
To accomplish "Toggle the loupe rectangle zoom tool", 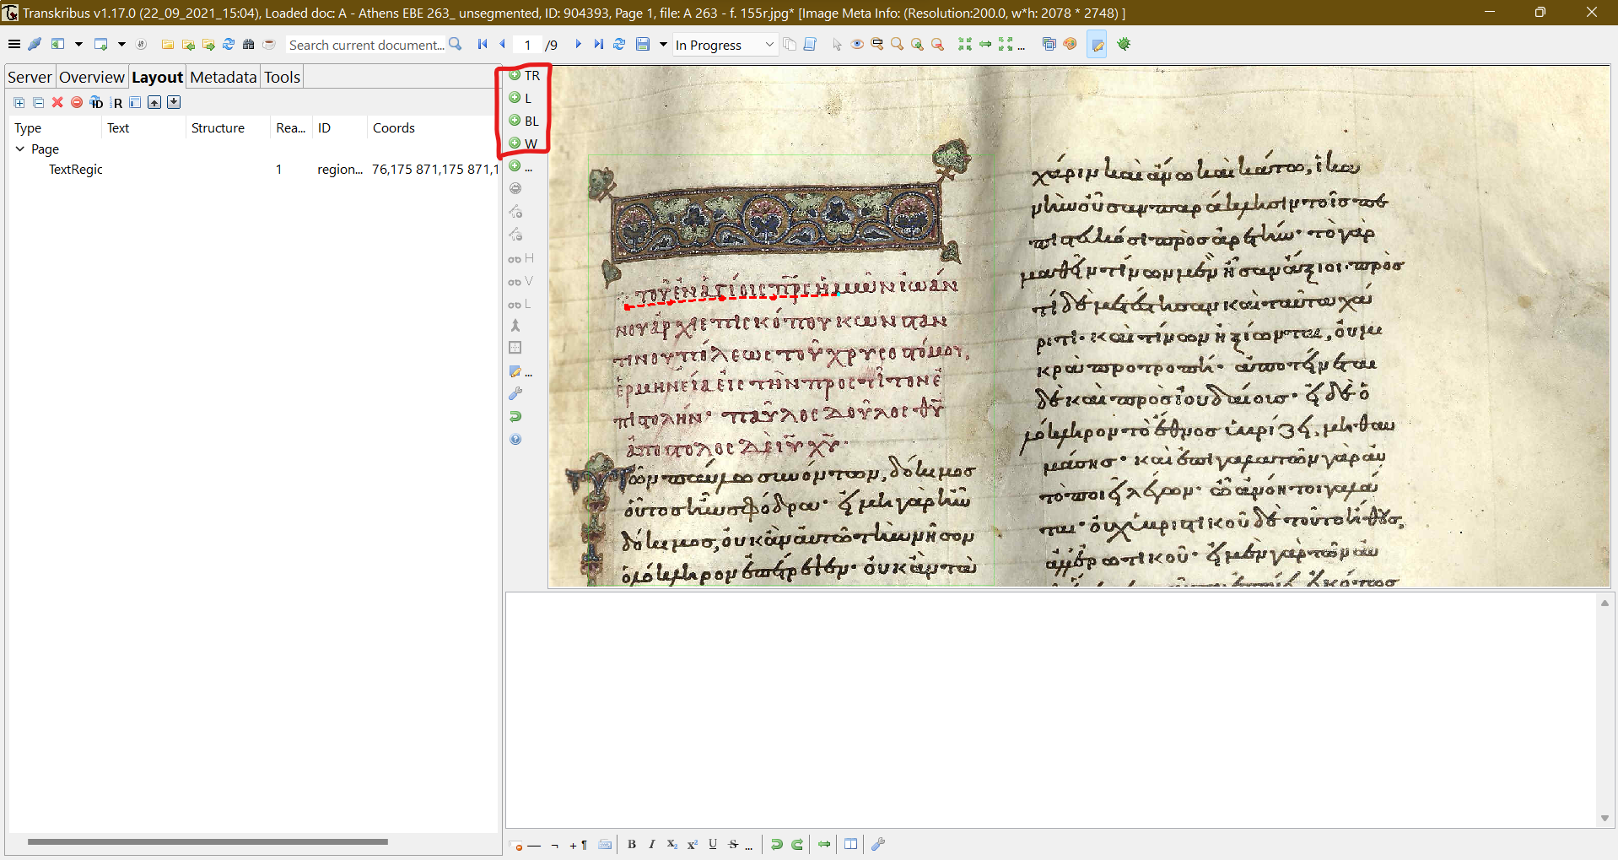I will point(877,44).
